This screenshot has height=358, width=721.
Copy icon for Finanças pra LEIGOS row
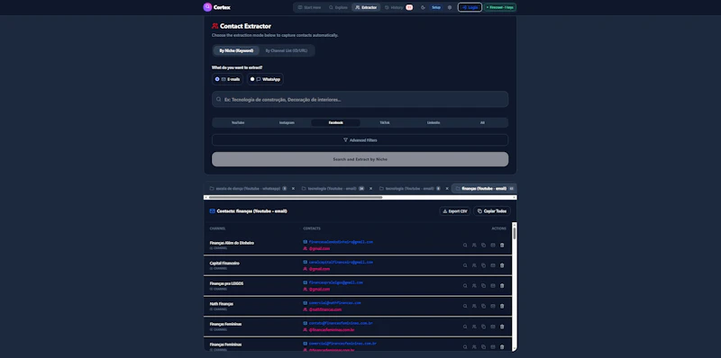[483, 285]
